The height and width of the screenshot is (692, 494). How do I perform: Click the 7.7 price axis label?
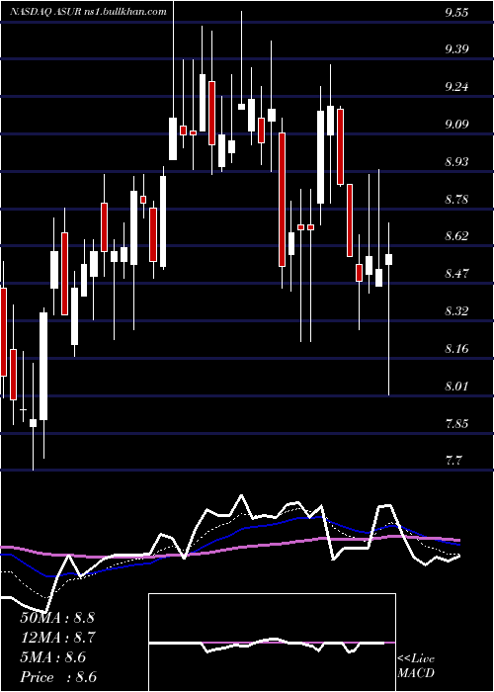click(x=453, y=462)
